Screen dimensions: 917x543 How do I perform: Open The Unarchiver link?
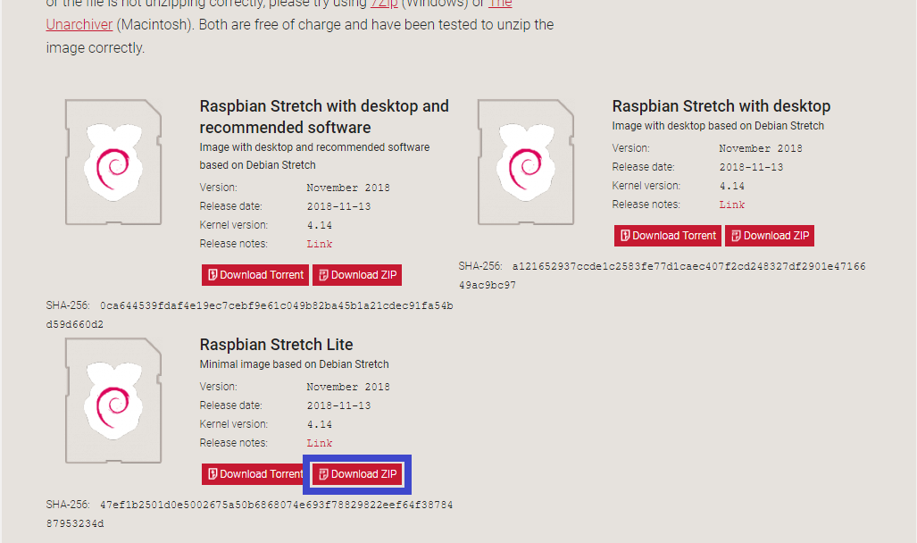pos(79,25)
